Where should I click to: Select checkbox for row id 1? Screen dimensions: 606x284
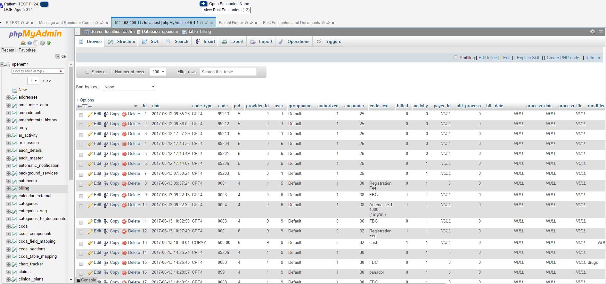pyautogui.click(x=81, y=115)
